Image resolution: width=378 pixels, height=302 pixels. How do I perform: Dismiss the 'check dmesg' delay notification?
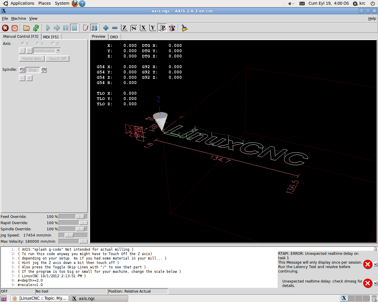(x=375, y=283)
